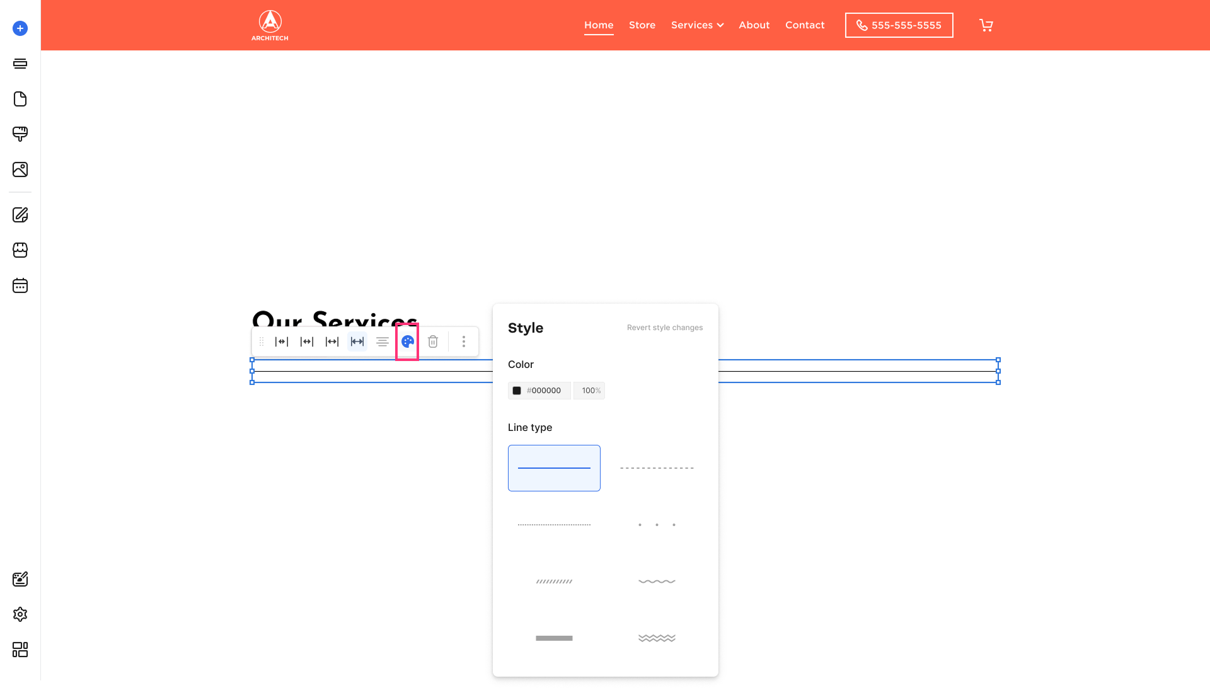Select the dashed line type
The image size is (1210, 688).
point(657,468)
